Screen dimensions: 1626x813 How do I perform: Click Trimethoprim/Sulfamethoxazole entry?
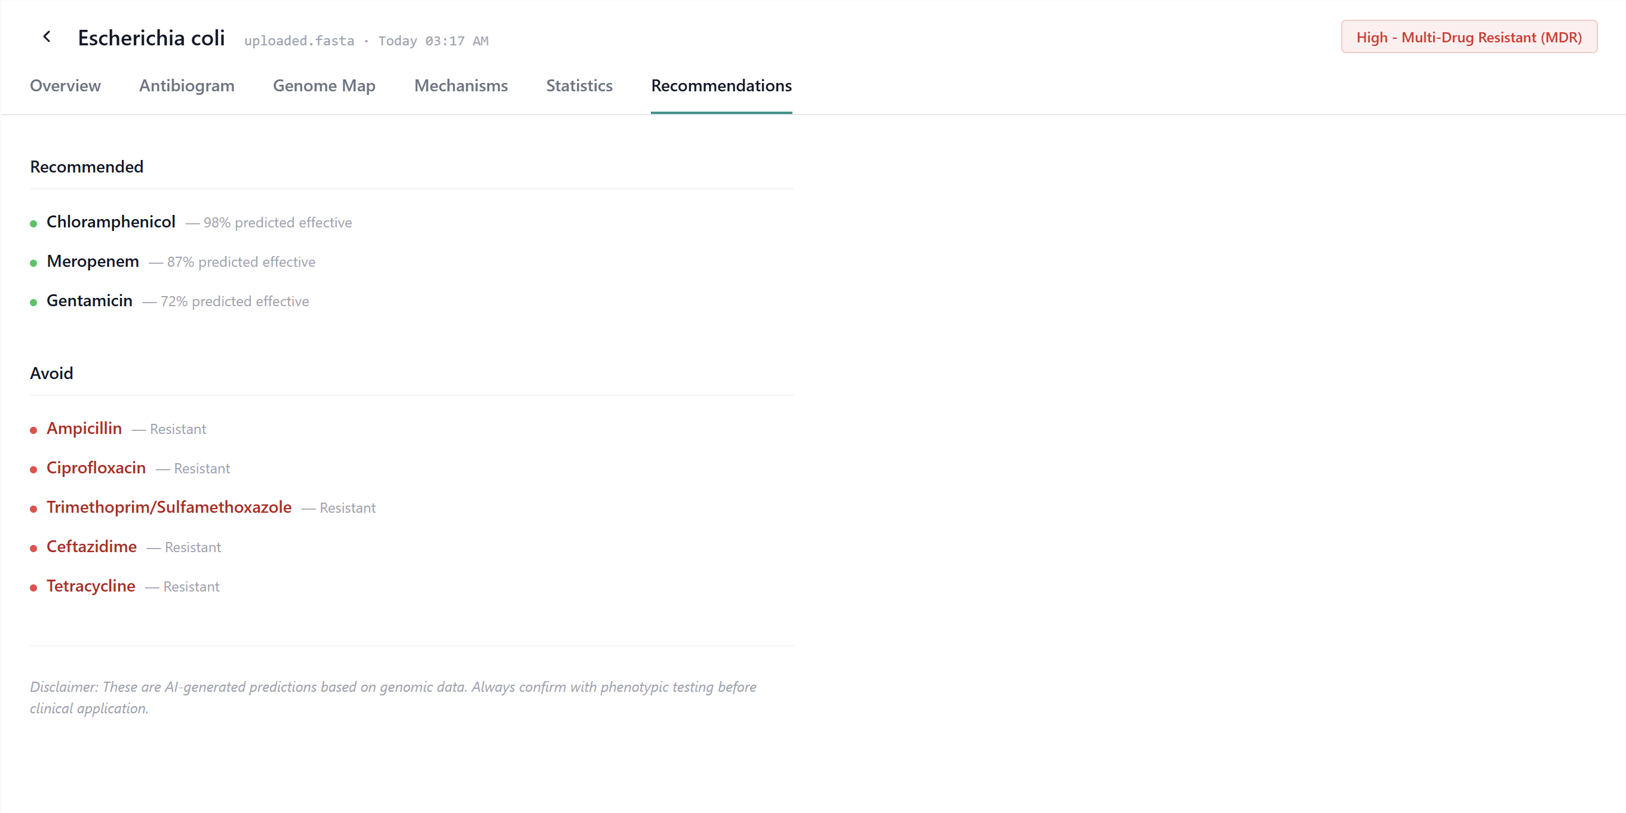pyautogui.click(x=169, y=507)
